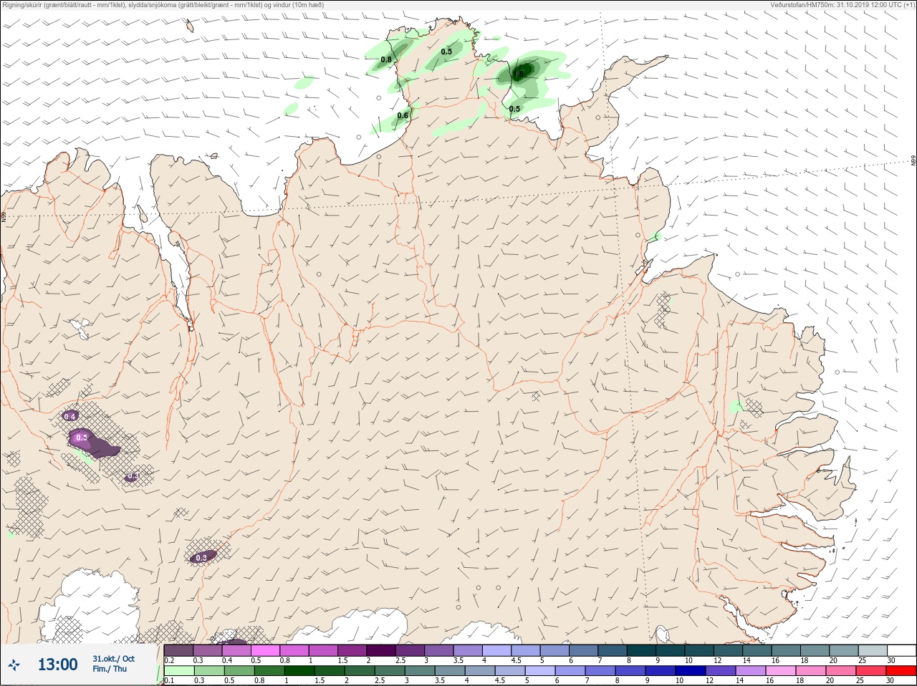Screen dimensions: 917x686
Task: Click the 0.6 rainfall value label
Action: point(403,115)
